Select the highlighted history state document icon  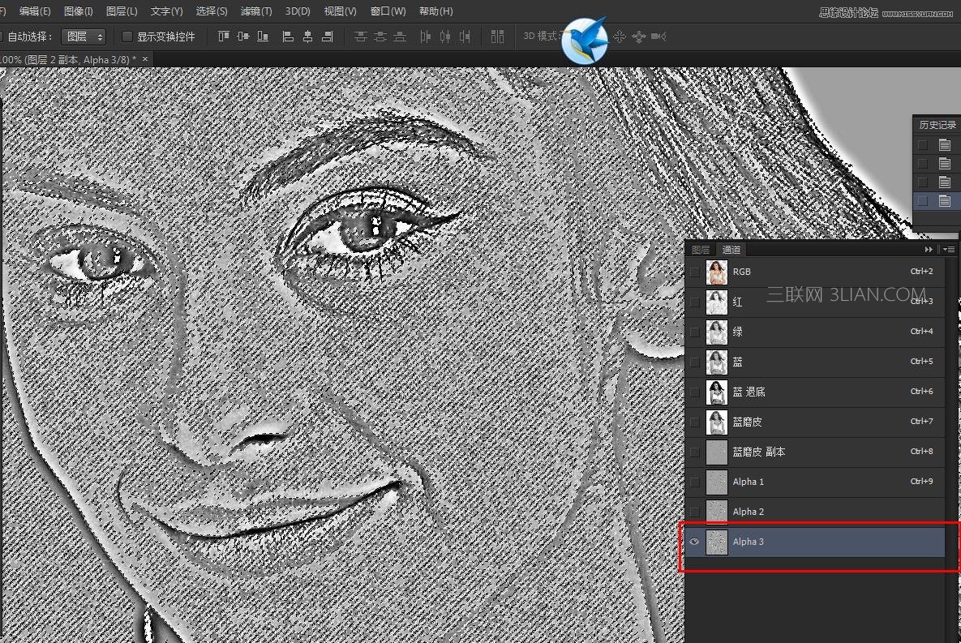coord(945,200)
